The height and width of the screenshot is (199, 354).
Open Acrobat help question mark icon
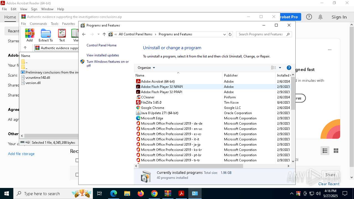click(309, 17)
